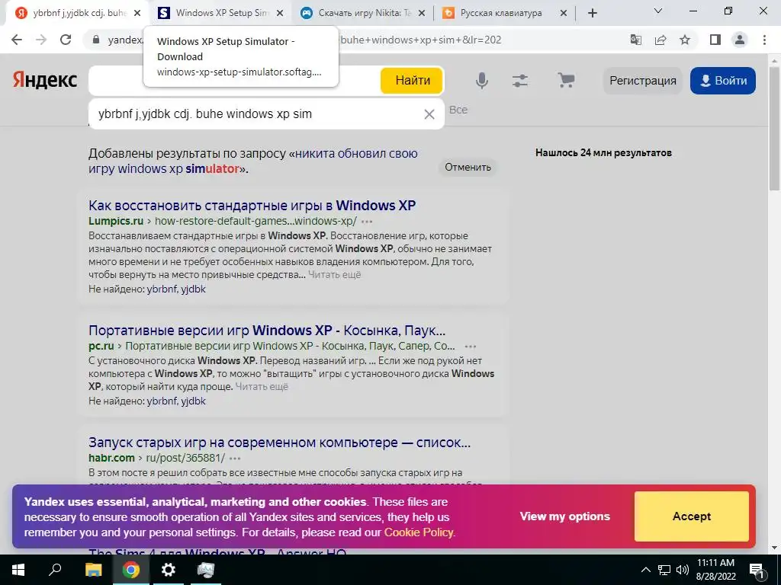Open the notification center icon

pos(757,570)
